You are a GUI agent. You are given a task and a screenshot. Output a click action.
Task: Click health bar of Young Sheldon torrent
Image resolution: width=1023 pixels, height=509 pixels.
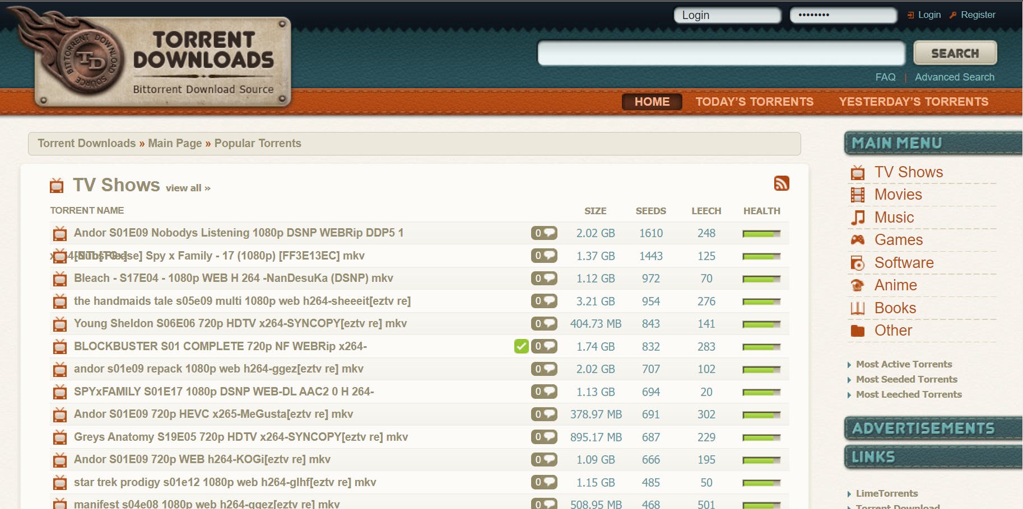coord(761,324)
